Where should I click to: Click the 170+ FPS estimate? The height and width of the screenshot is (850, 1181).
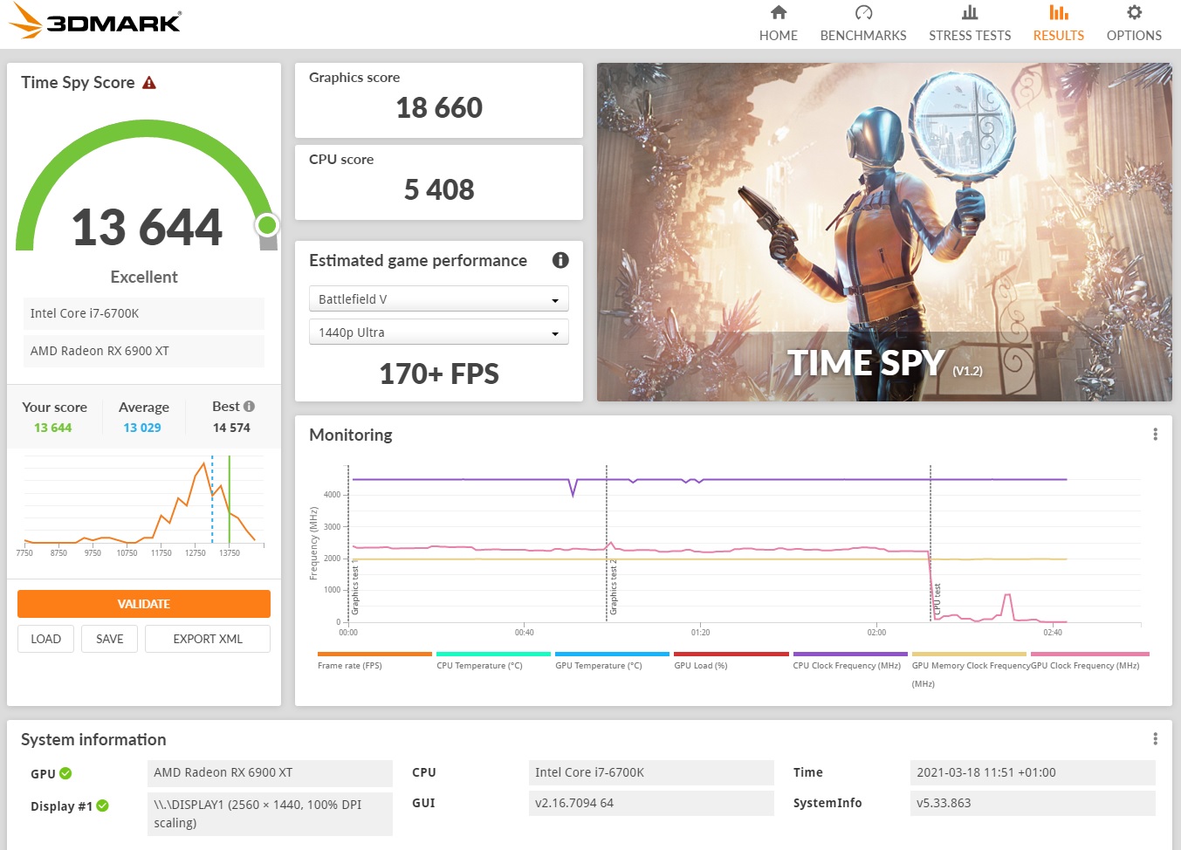[x=439, y=374]
